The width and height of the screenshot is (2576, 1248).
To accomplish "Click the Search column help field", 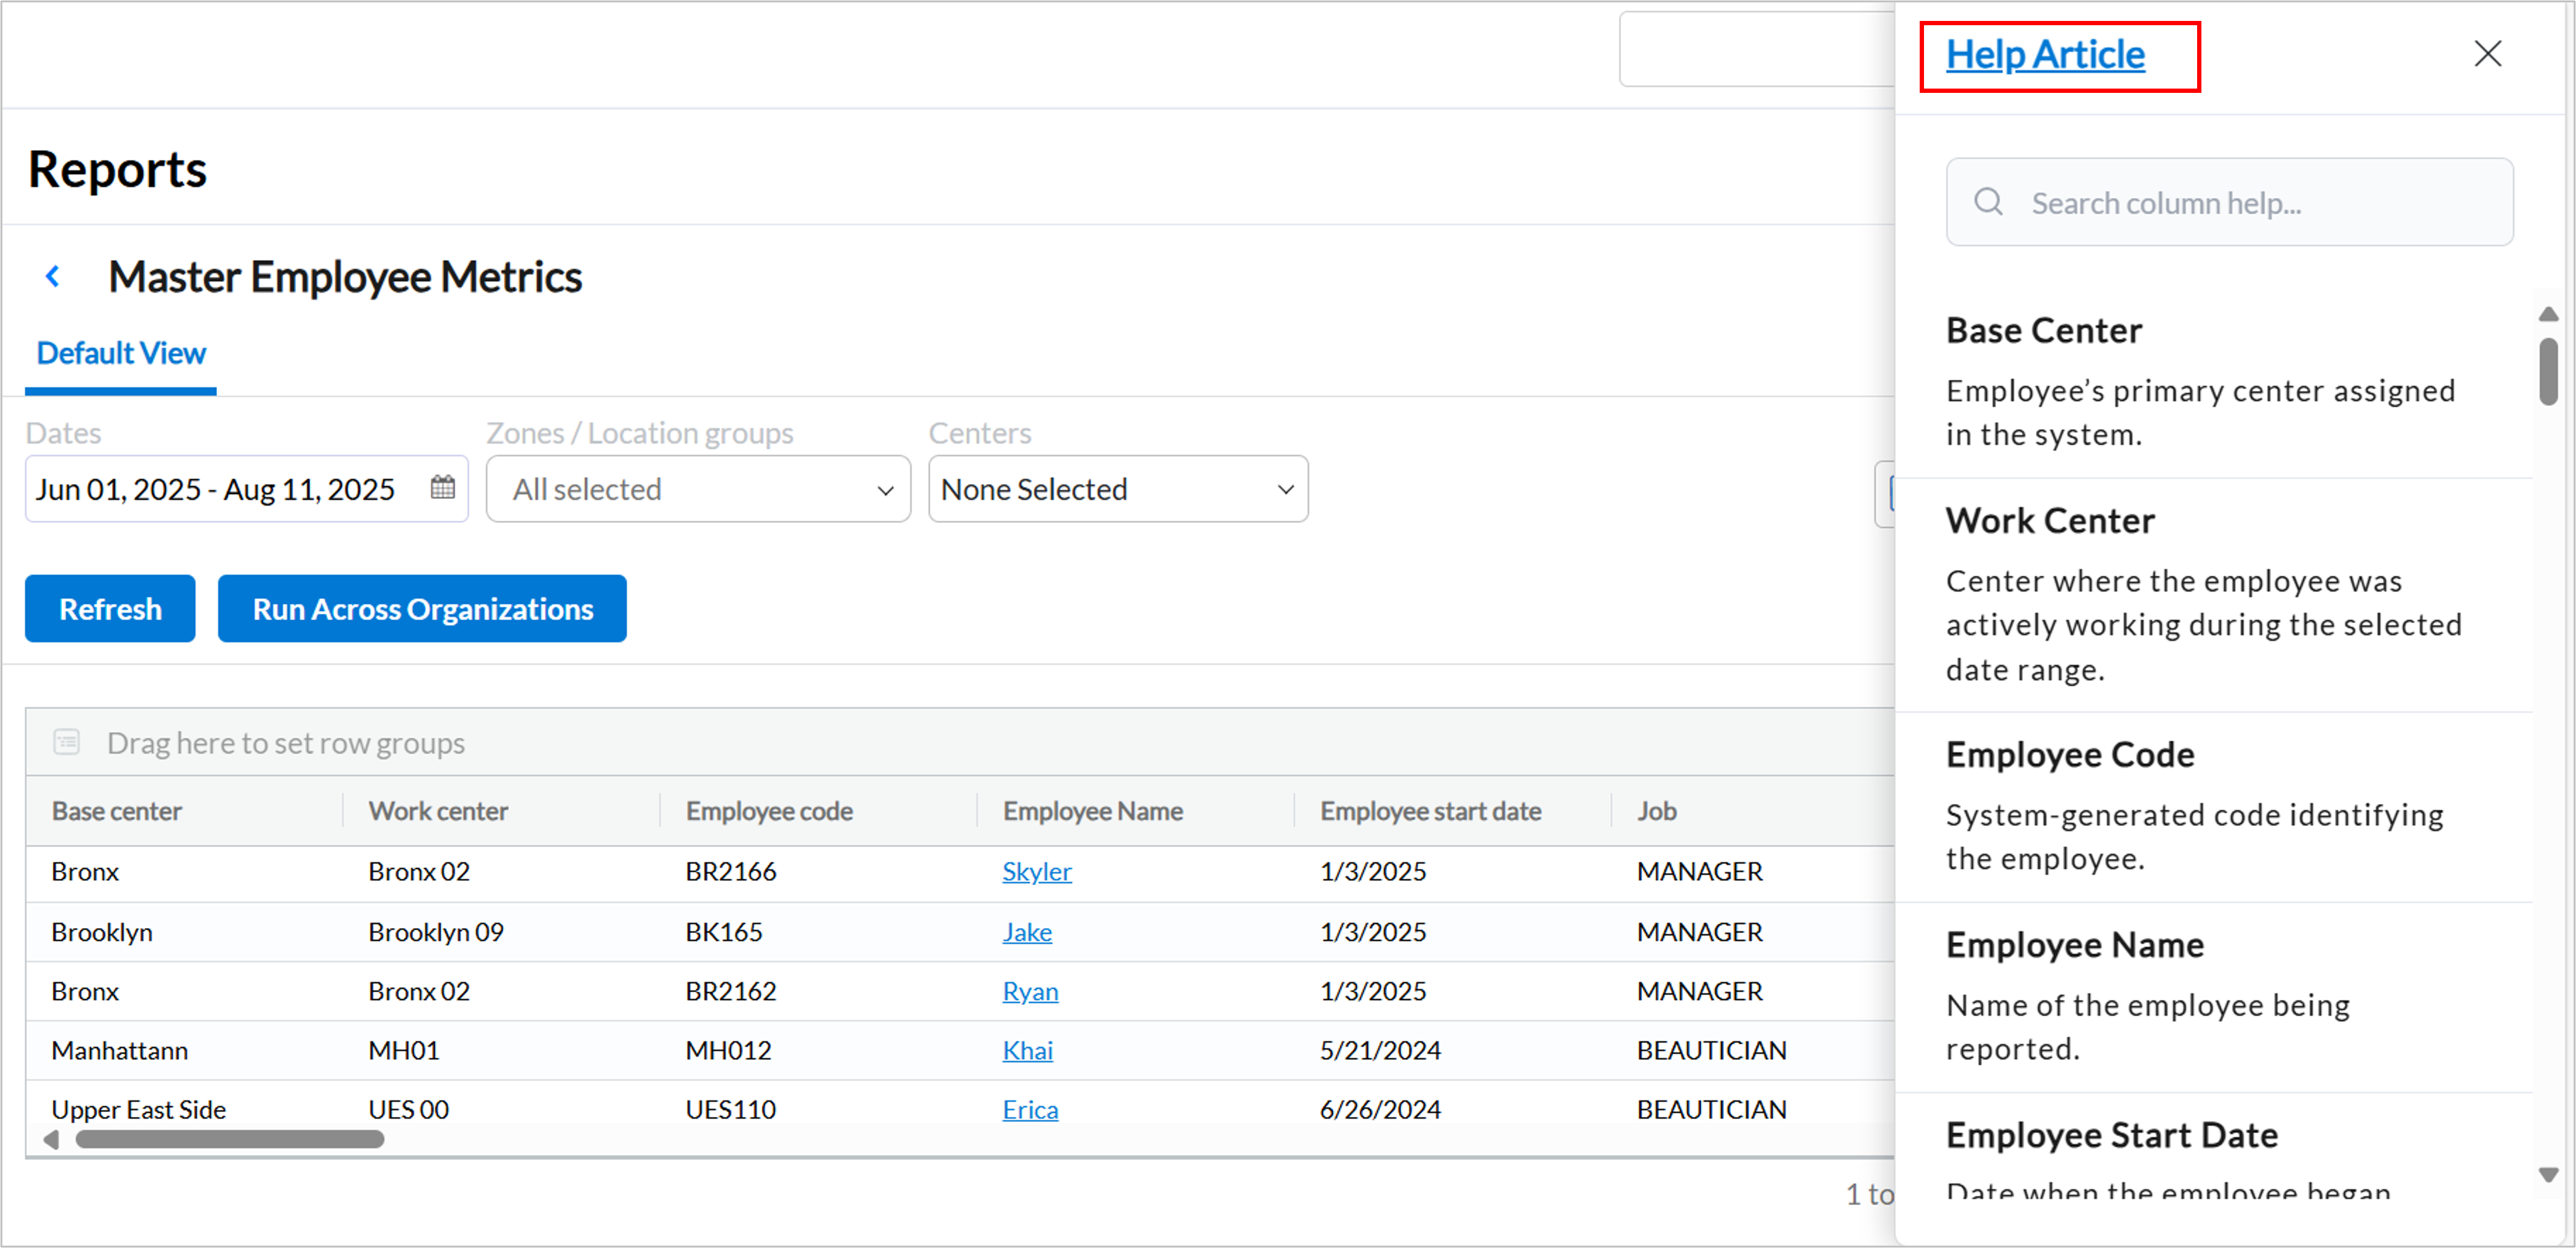I will 2229,202.
